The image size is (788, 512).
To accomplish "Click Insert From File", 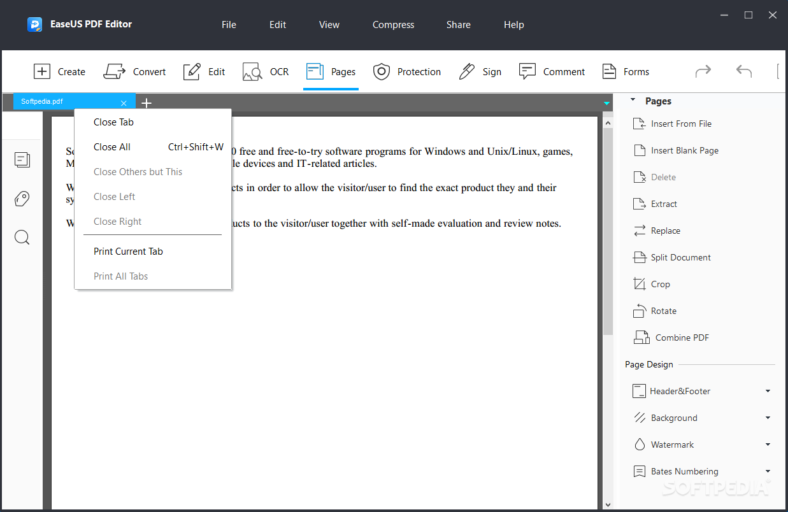I will click(x=673, y=124).
